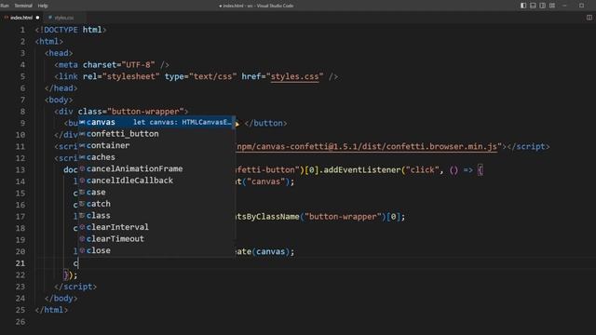The height and width of the screenshot is (335, 596).
Task: Toggle the secondary side bar layout icon
Action: click(542, 6)
